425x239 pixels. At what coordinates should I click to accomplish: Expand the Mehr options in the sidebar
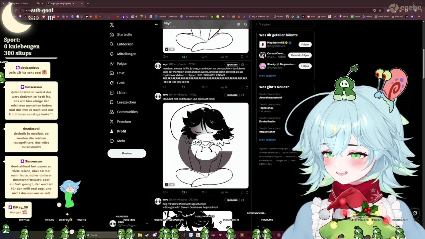point(117,141)
